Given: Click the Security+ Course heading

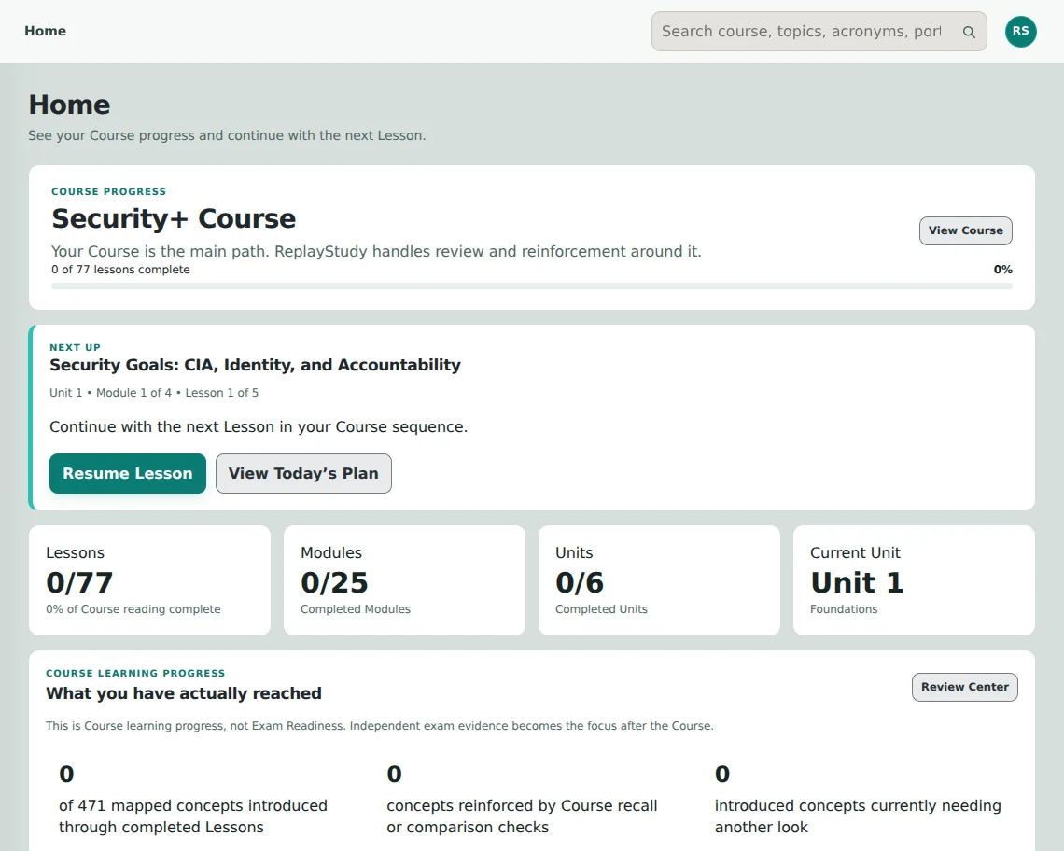Looking at the screenshot, I should tap(174, 218).
